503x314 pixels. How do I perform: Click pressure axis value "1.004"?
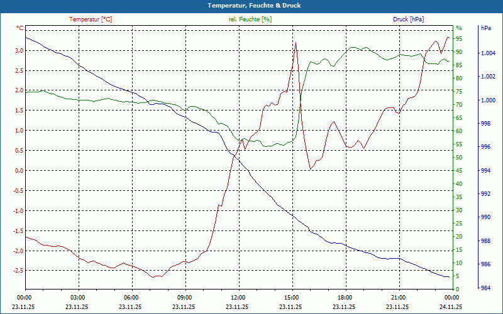tap(489, 53)
